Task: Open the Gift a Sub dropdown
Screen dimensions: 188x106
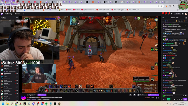Action: (x=142, y=95)
